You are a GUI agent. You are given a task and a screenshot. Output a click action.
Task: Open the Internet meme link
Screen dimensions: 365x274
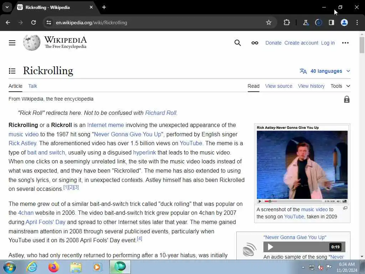click(106, 125)
